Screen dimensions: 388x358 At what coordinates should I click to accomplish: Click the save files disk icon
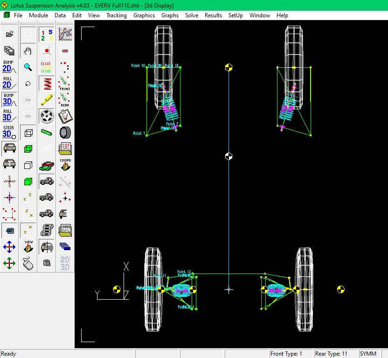9,50
